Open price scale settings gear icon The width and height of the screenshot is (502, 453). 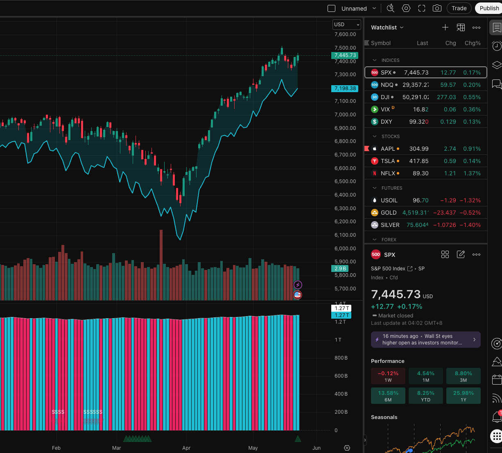click(x=347, y=448)
